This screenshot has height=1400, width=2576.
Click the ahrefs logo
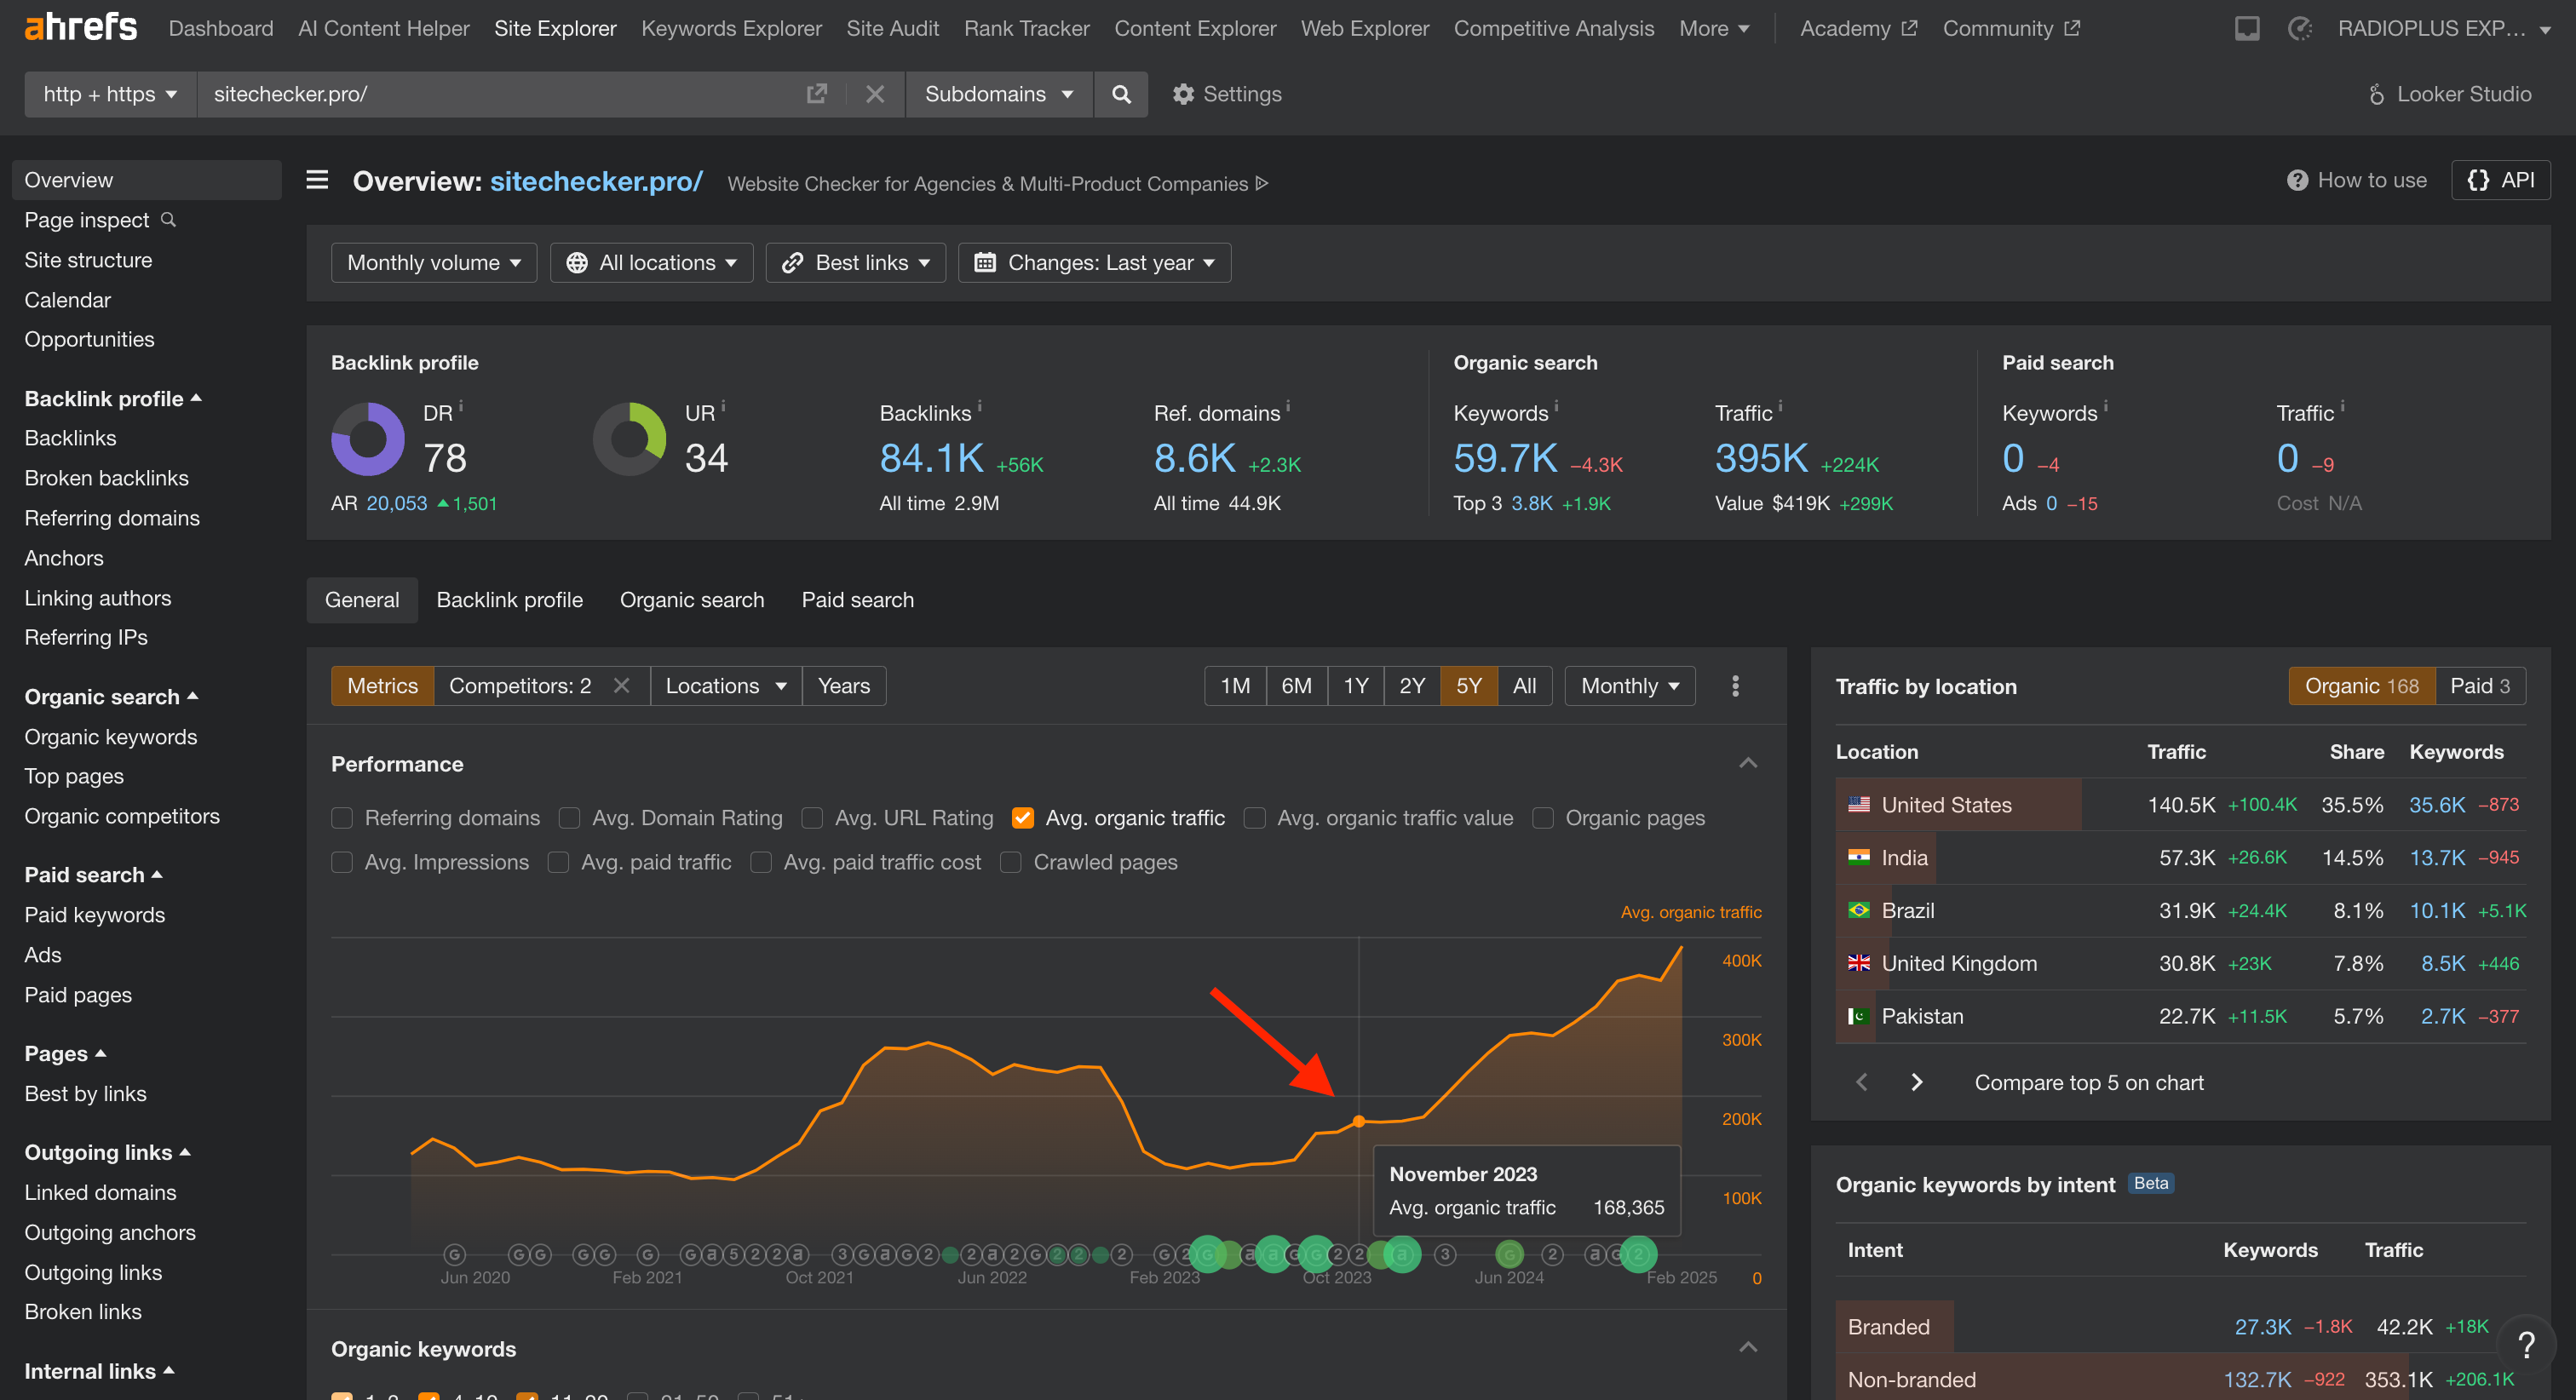(80, 27)
